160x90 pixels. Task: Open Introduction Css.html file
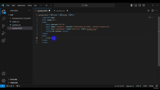pos(21,18)
